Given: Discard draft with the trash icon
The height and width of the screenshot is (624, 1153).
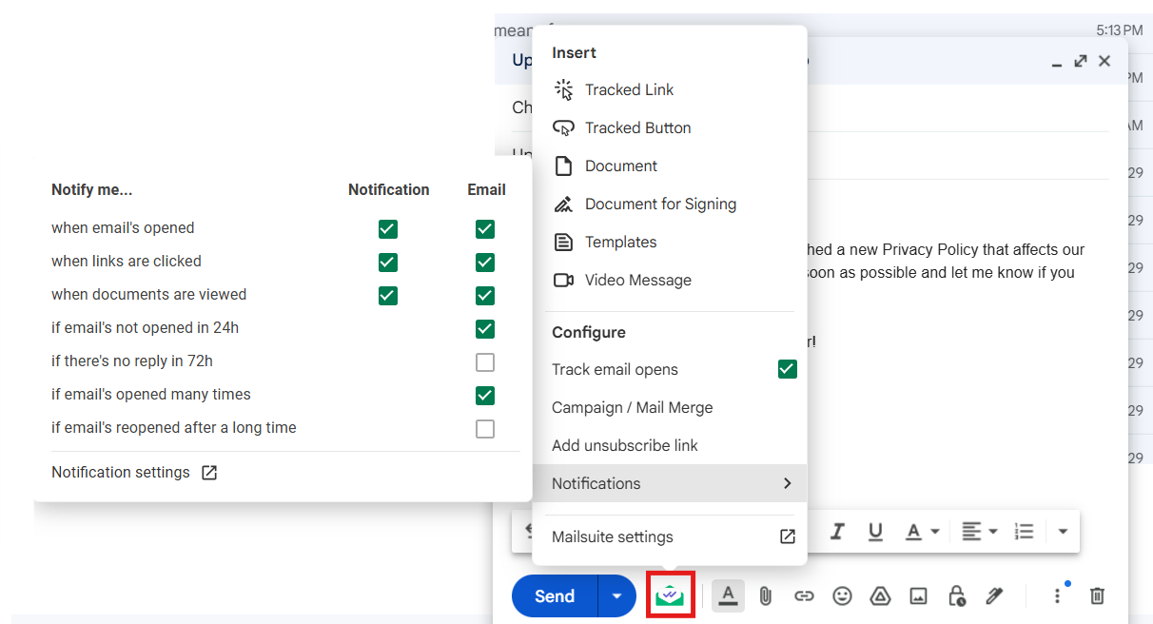Looking at the screenshot, I should tap(1097, 596).
